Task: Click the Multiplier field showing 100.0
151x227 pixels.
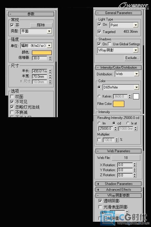Action: click(109, 140)
